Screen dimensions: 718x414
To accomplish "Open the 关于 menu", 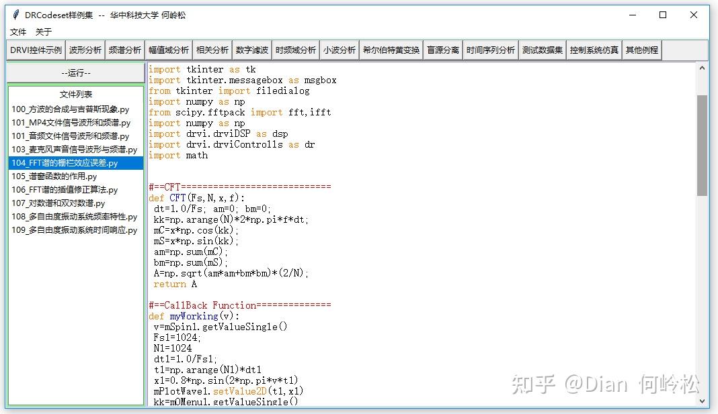I will pyautogui.click(x=44, y=32).
